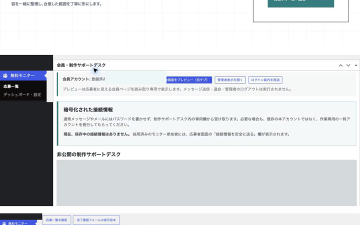Click the gray support desk preview area

coord(206,183)
